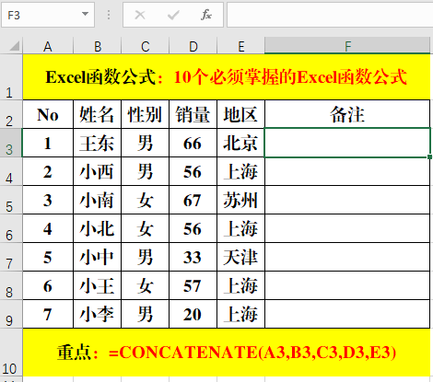Select 小李's gender cell 男
Screen dimensions: 433x382
[x=146, y=314]
